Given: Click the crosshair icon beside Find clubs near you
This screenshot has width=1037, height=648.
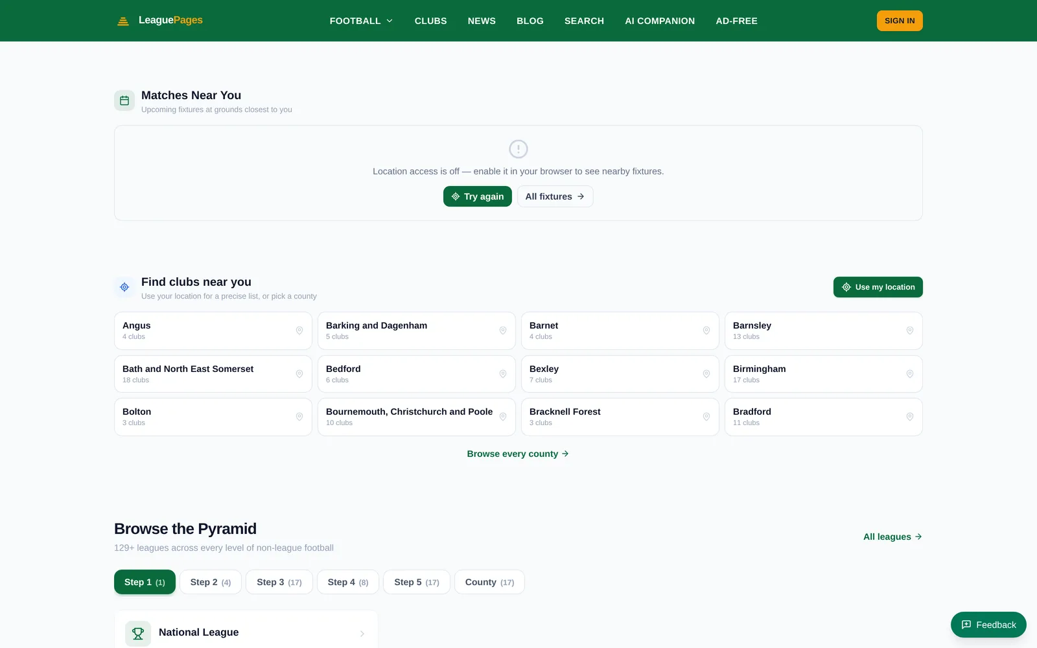Looking at the screenshot, I should 124,287.
